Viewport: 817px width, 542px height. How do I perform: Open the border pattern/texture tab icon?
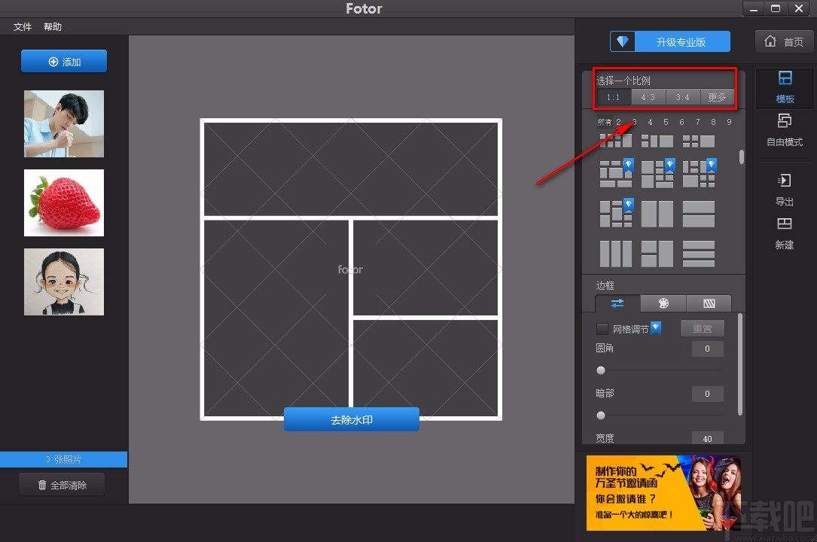[709, 303]
